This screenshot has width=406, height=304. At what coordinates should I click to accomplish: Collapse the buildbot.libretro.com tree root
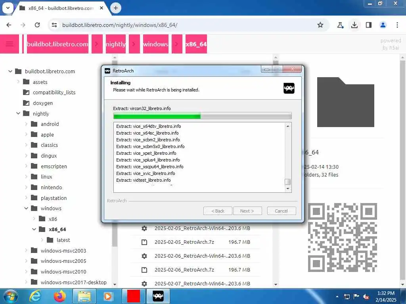[10, 71]
